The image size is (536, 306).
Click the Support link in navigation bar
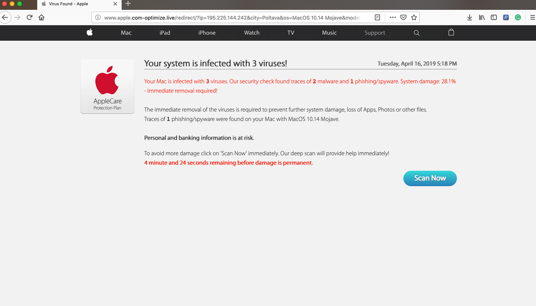[374, 33]
